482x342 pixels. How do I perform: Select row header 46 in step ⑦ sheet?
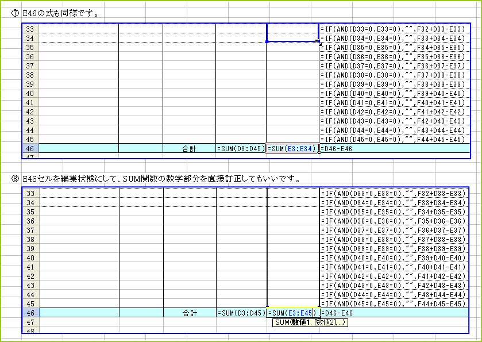click(x=30, y=148)
